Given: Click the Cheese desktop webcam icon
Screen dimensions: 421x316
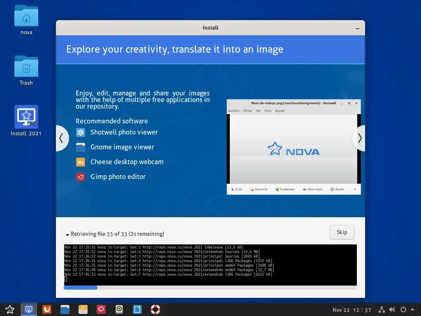Looking at the screenshot, I should pos(81,162).
